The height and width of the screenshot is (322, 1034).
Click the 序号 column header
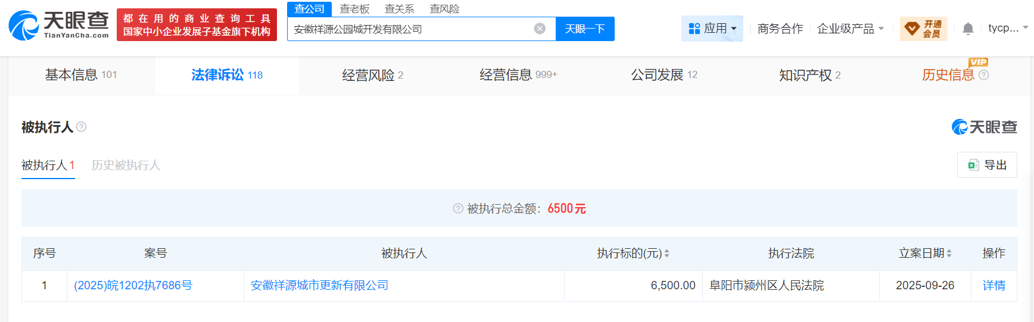45,254
